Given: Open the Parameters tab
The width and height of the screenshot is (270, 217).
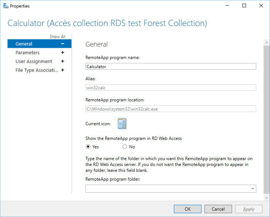Looking at the screenshot, I should [39, 53].
